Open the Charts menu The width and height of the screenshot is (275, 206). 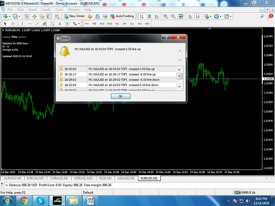pos(46,10)
